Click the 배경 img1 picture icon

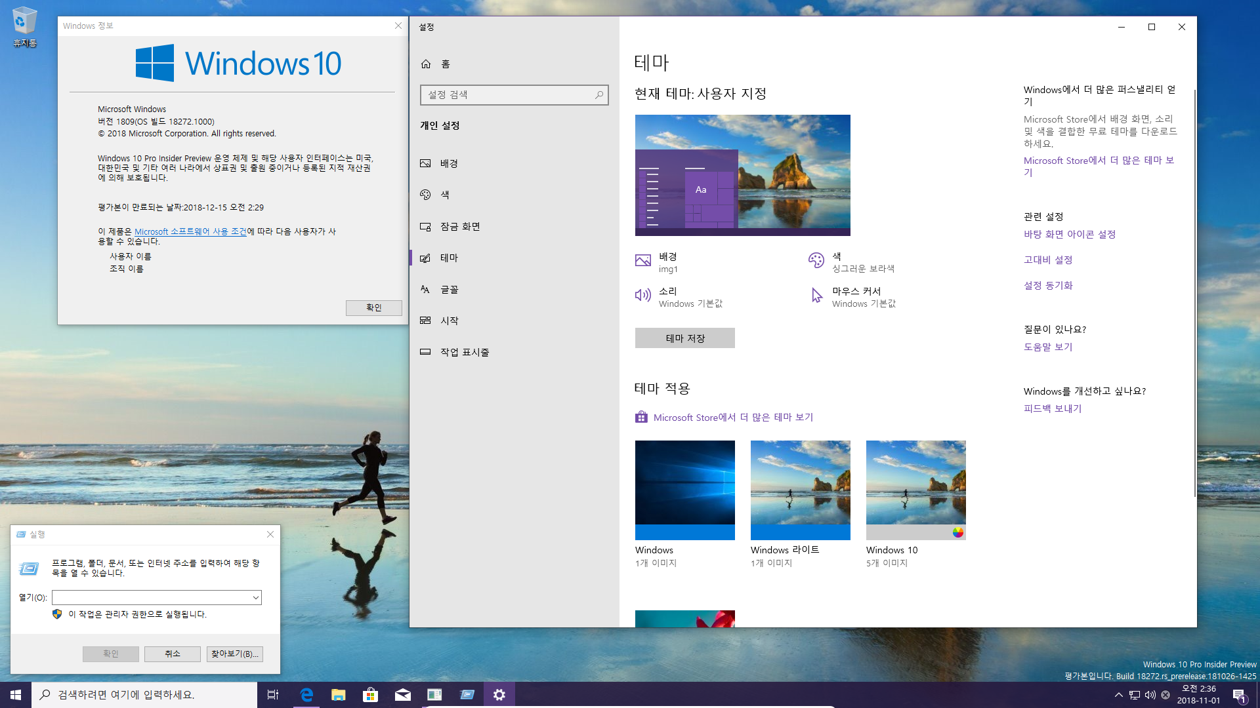click(643, 260)
